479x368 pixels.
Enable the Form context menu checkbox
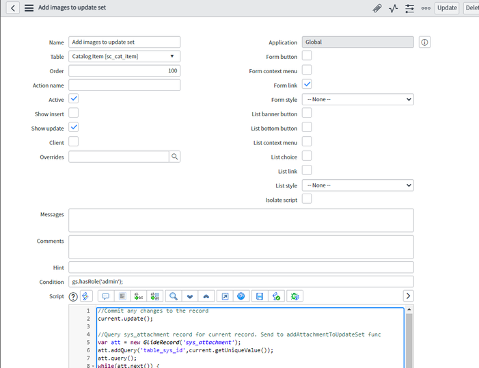(307, 70)
